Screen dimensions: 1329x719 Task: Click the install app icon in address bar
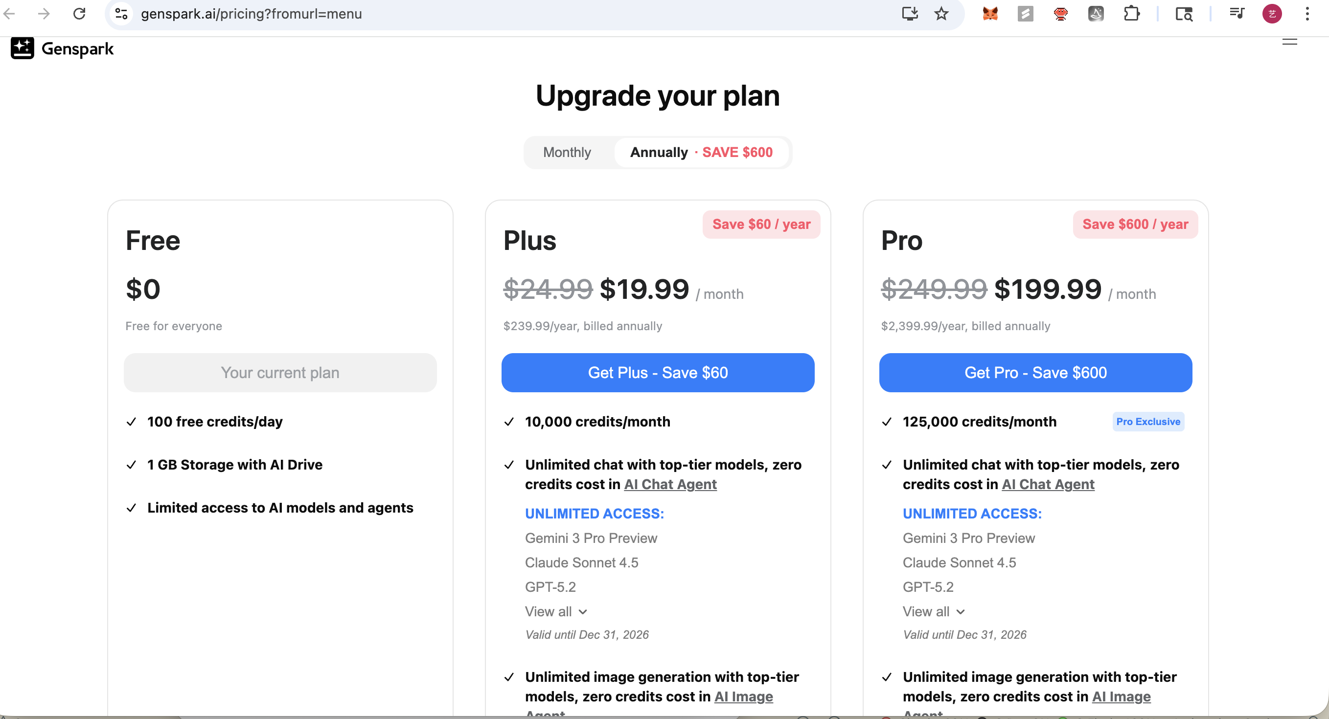910,13
